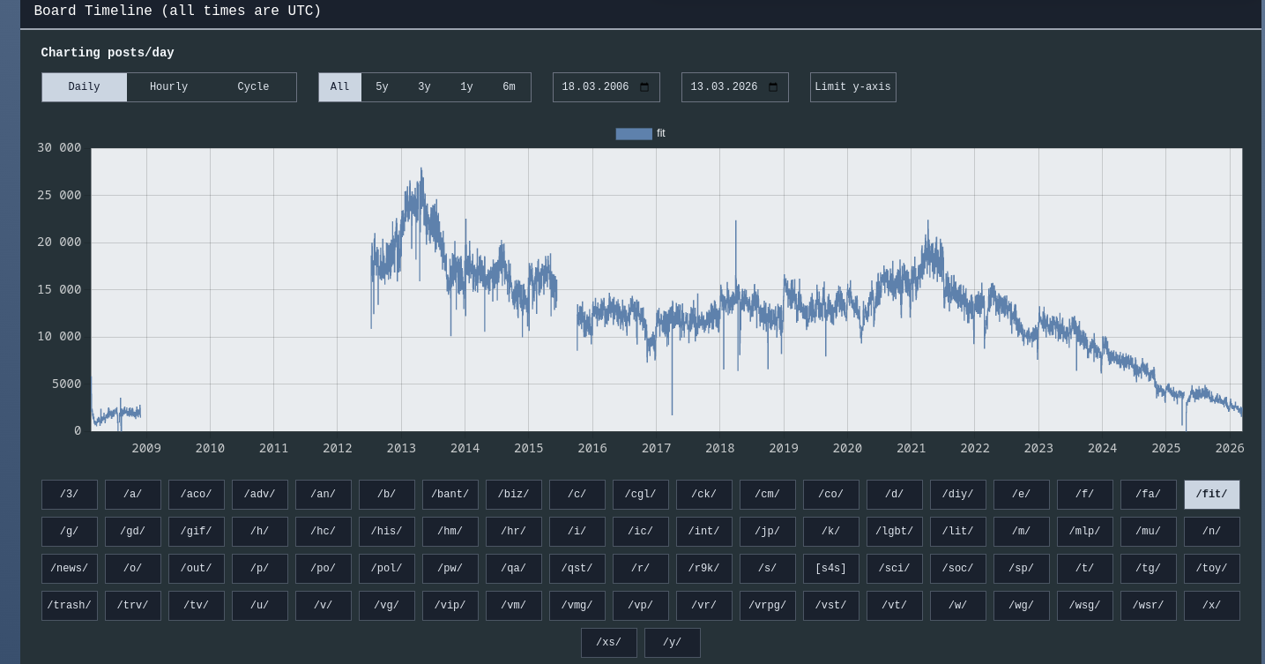Choose the /ck/ board

[x=704, y=495]
